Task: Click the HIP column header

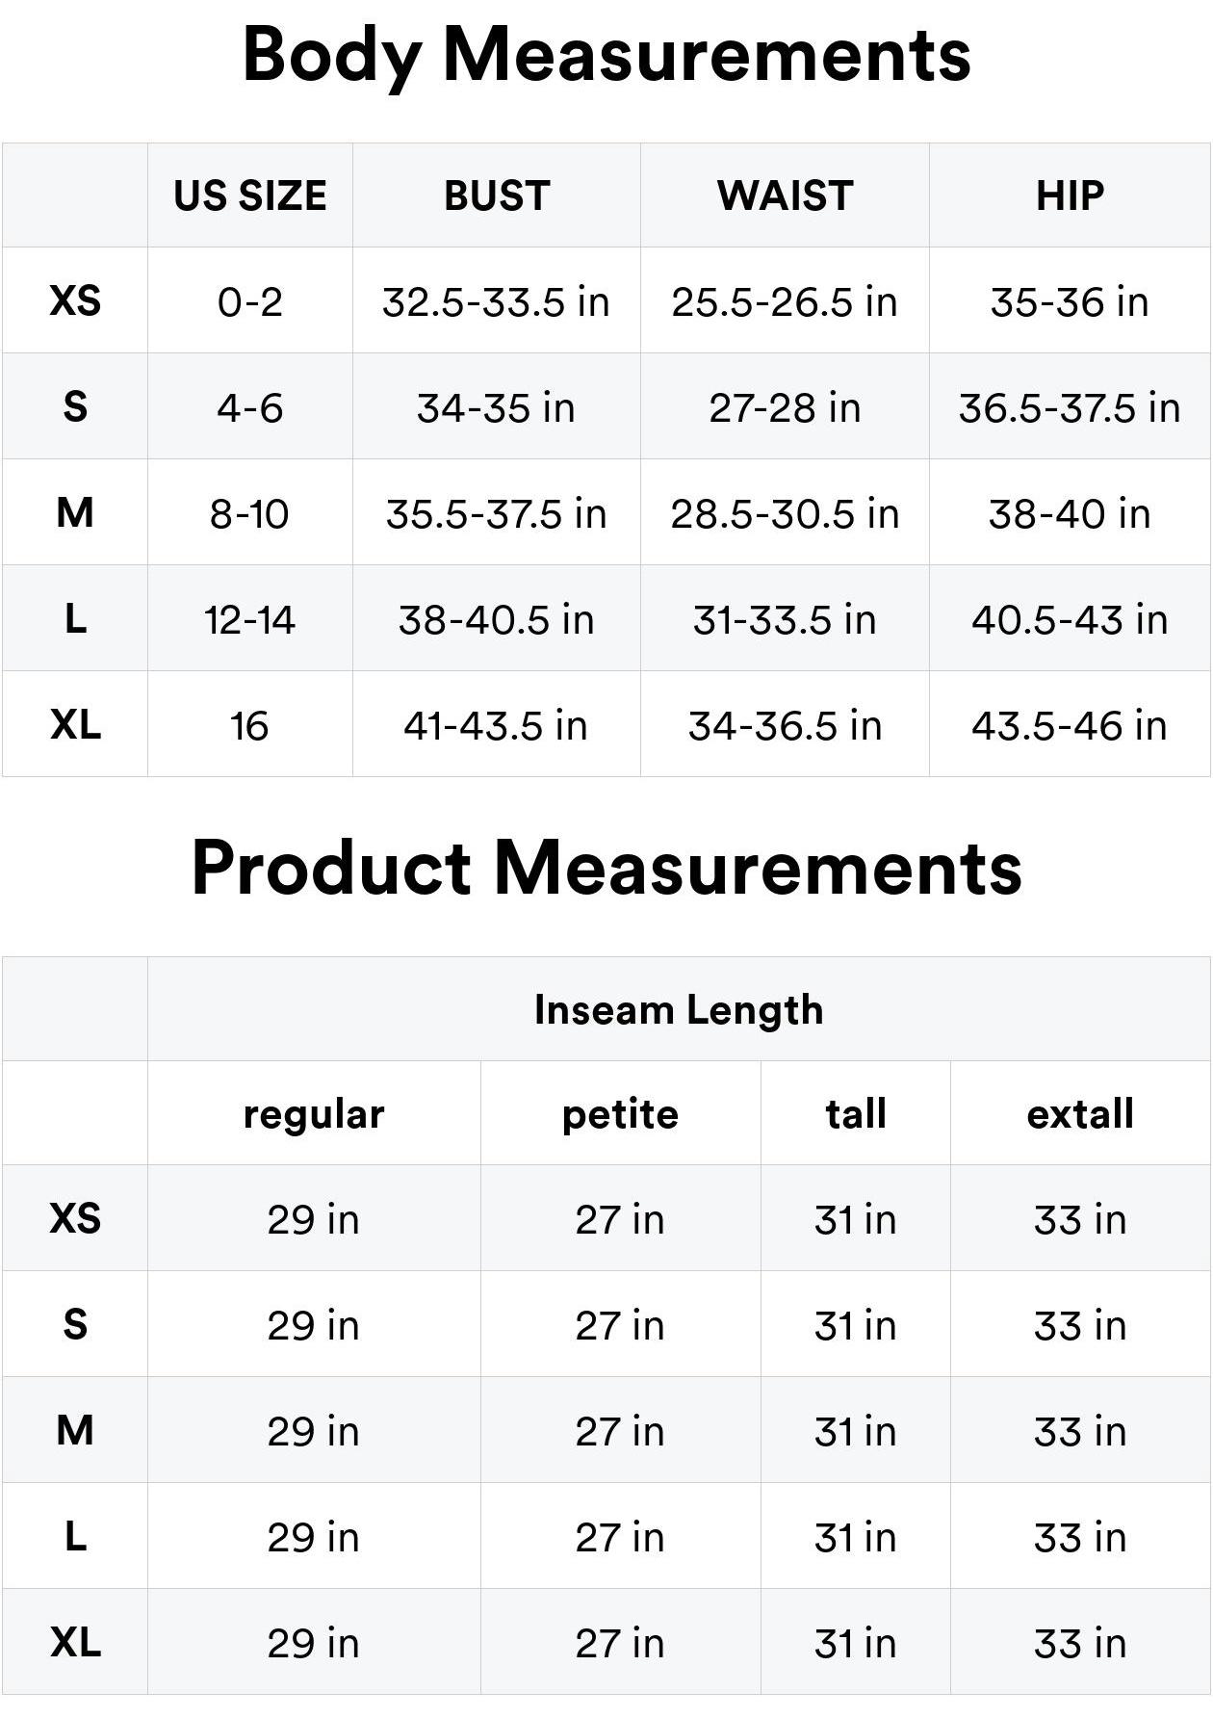Action: tap(1070, 195)
